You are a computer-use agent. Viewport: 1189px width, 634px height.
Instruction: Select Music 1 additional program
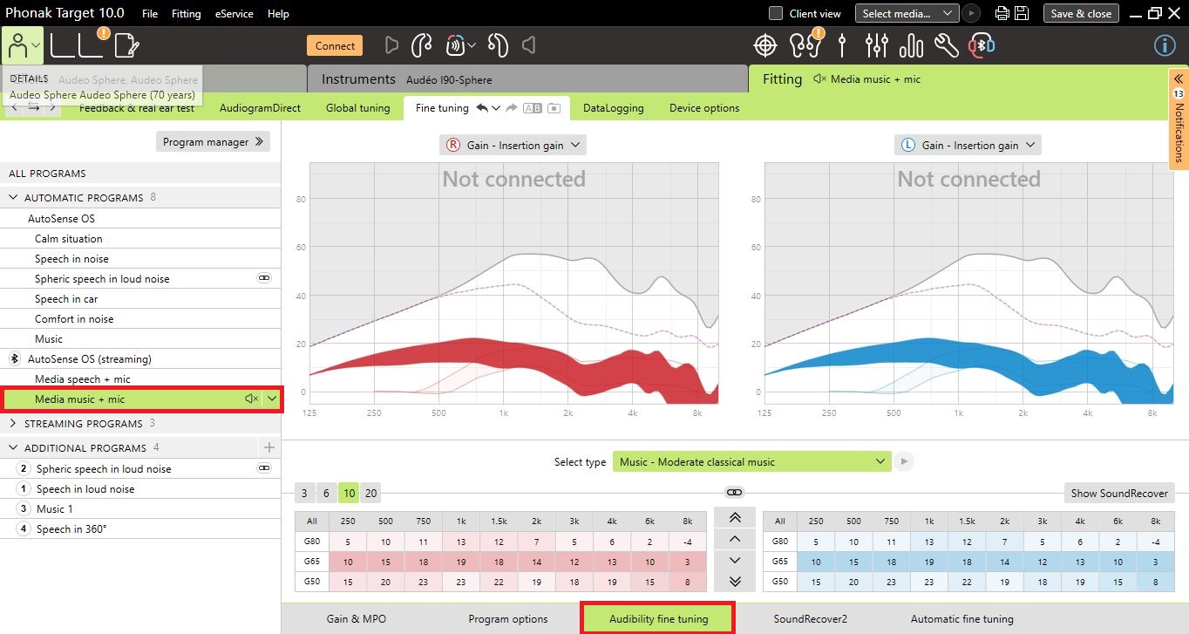coord(140,509)
